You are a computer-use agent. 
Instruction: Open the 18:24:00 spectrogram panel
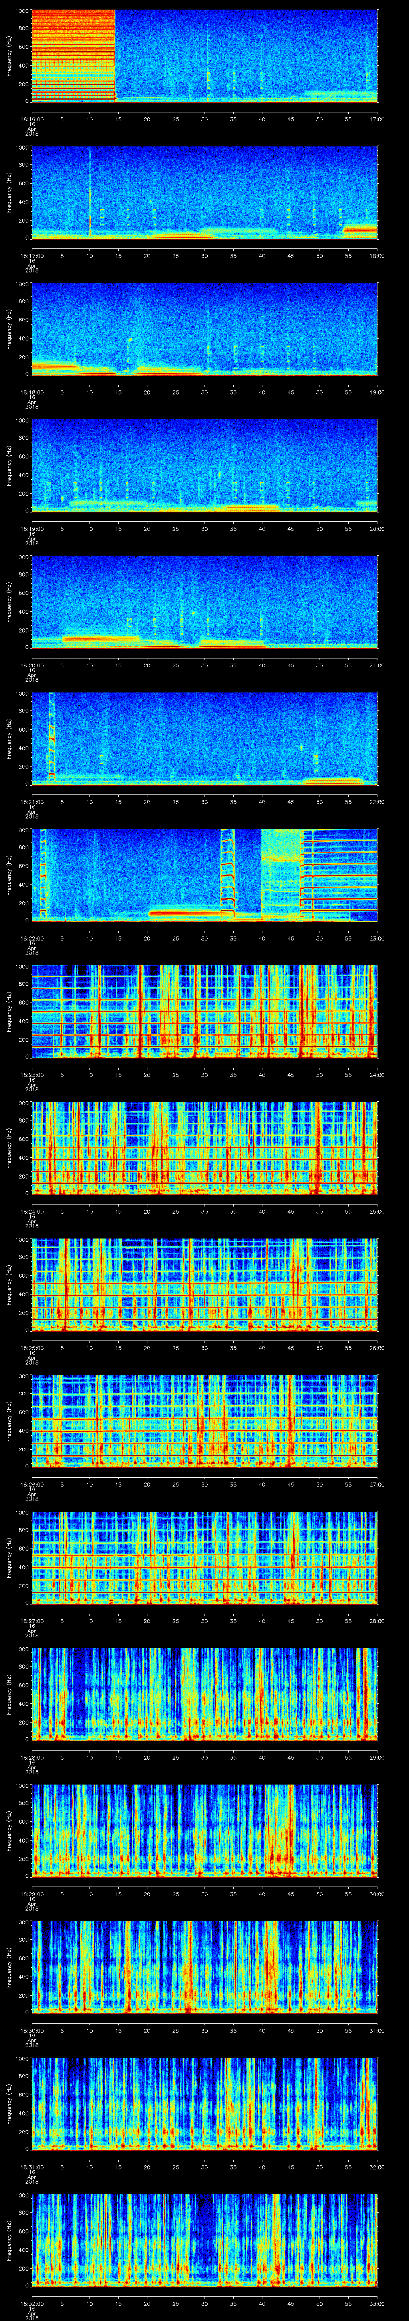(204, 1147)
